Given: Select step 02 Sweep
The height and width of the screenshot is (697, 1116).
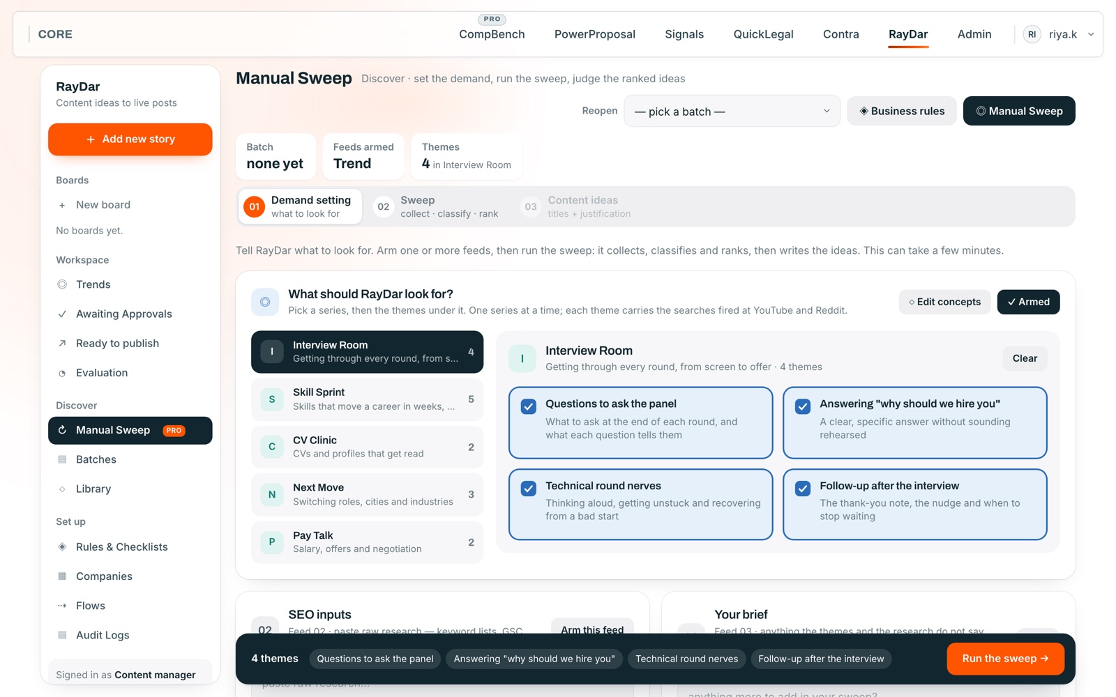Looking at the screenshot, I should click(x=436, y=206).
